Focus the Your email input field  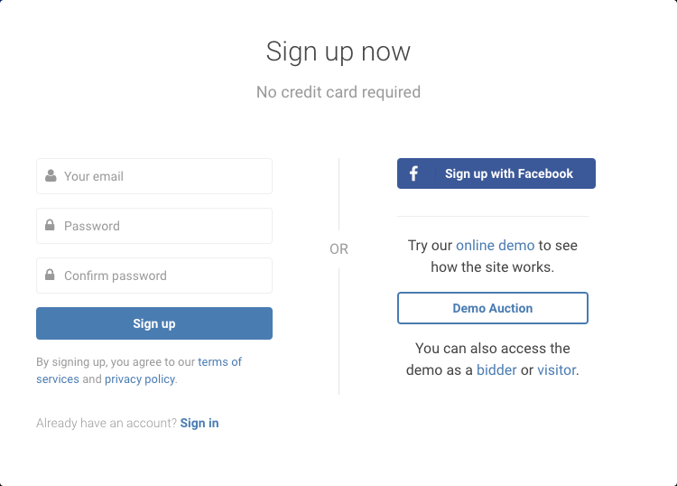click(x=154, y=176)
